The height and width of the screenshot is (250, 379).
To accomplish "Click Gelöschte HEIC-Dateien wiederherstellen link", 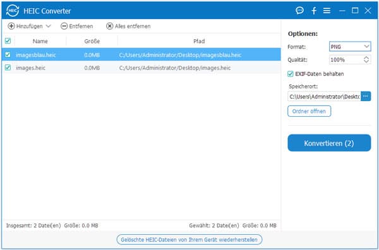I will tap(189, 240).
